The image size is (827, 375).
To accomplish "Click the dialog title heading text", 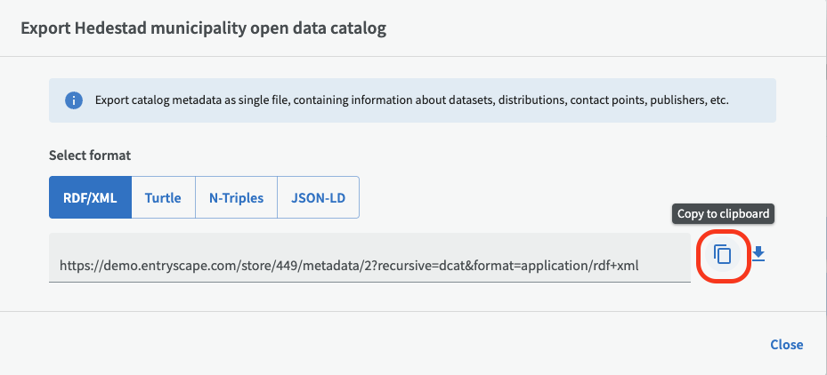I will click(x=203, y=28).
